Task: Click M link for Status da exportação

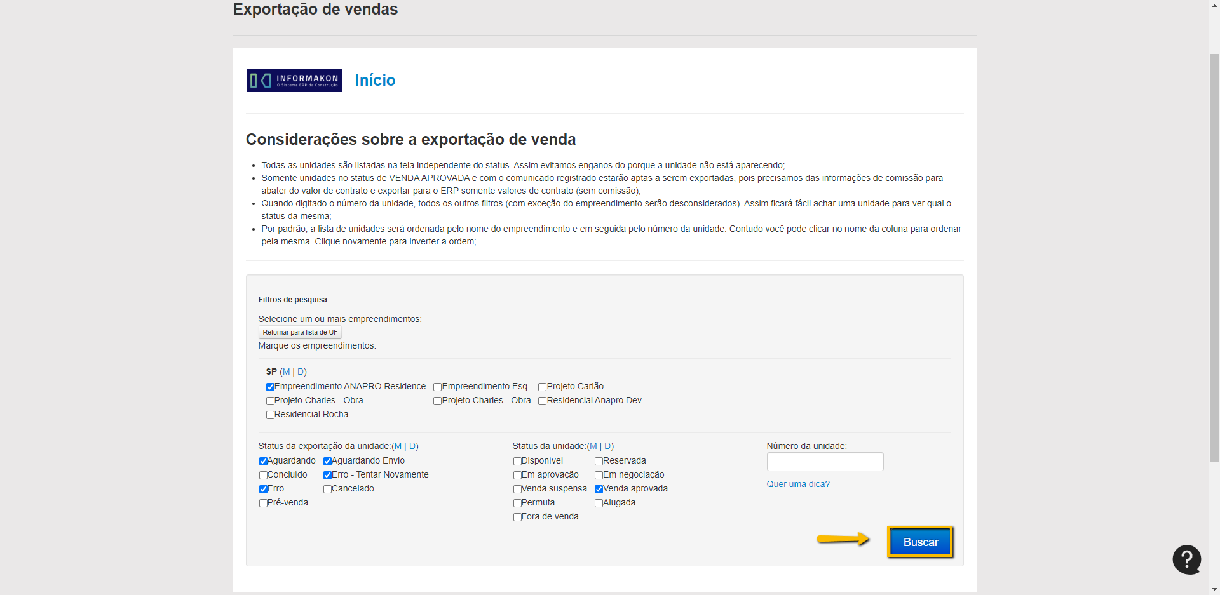Action: pos(398,446)
